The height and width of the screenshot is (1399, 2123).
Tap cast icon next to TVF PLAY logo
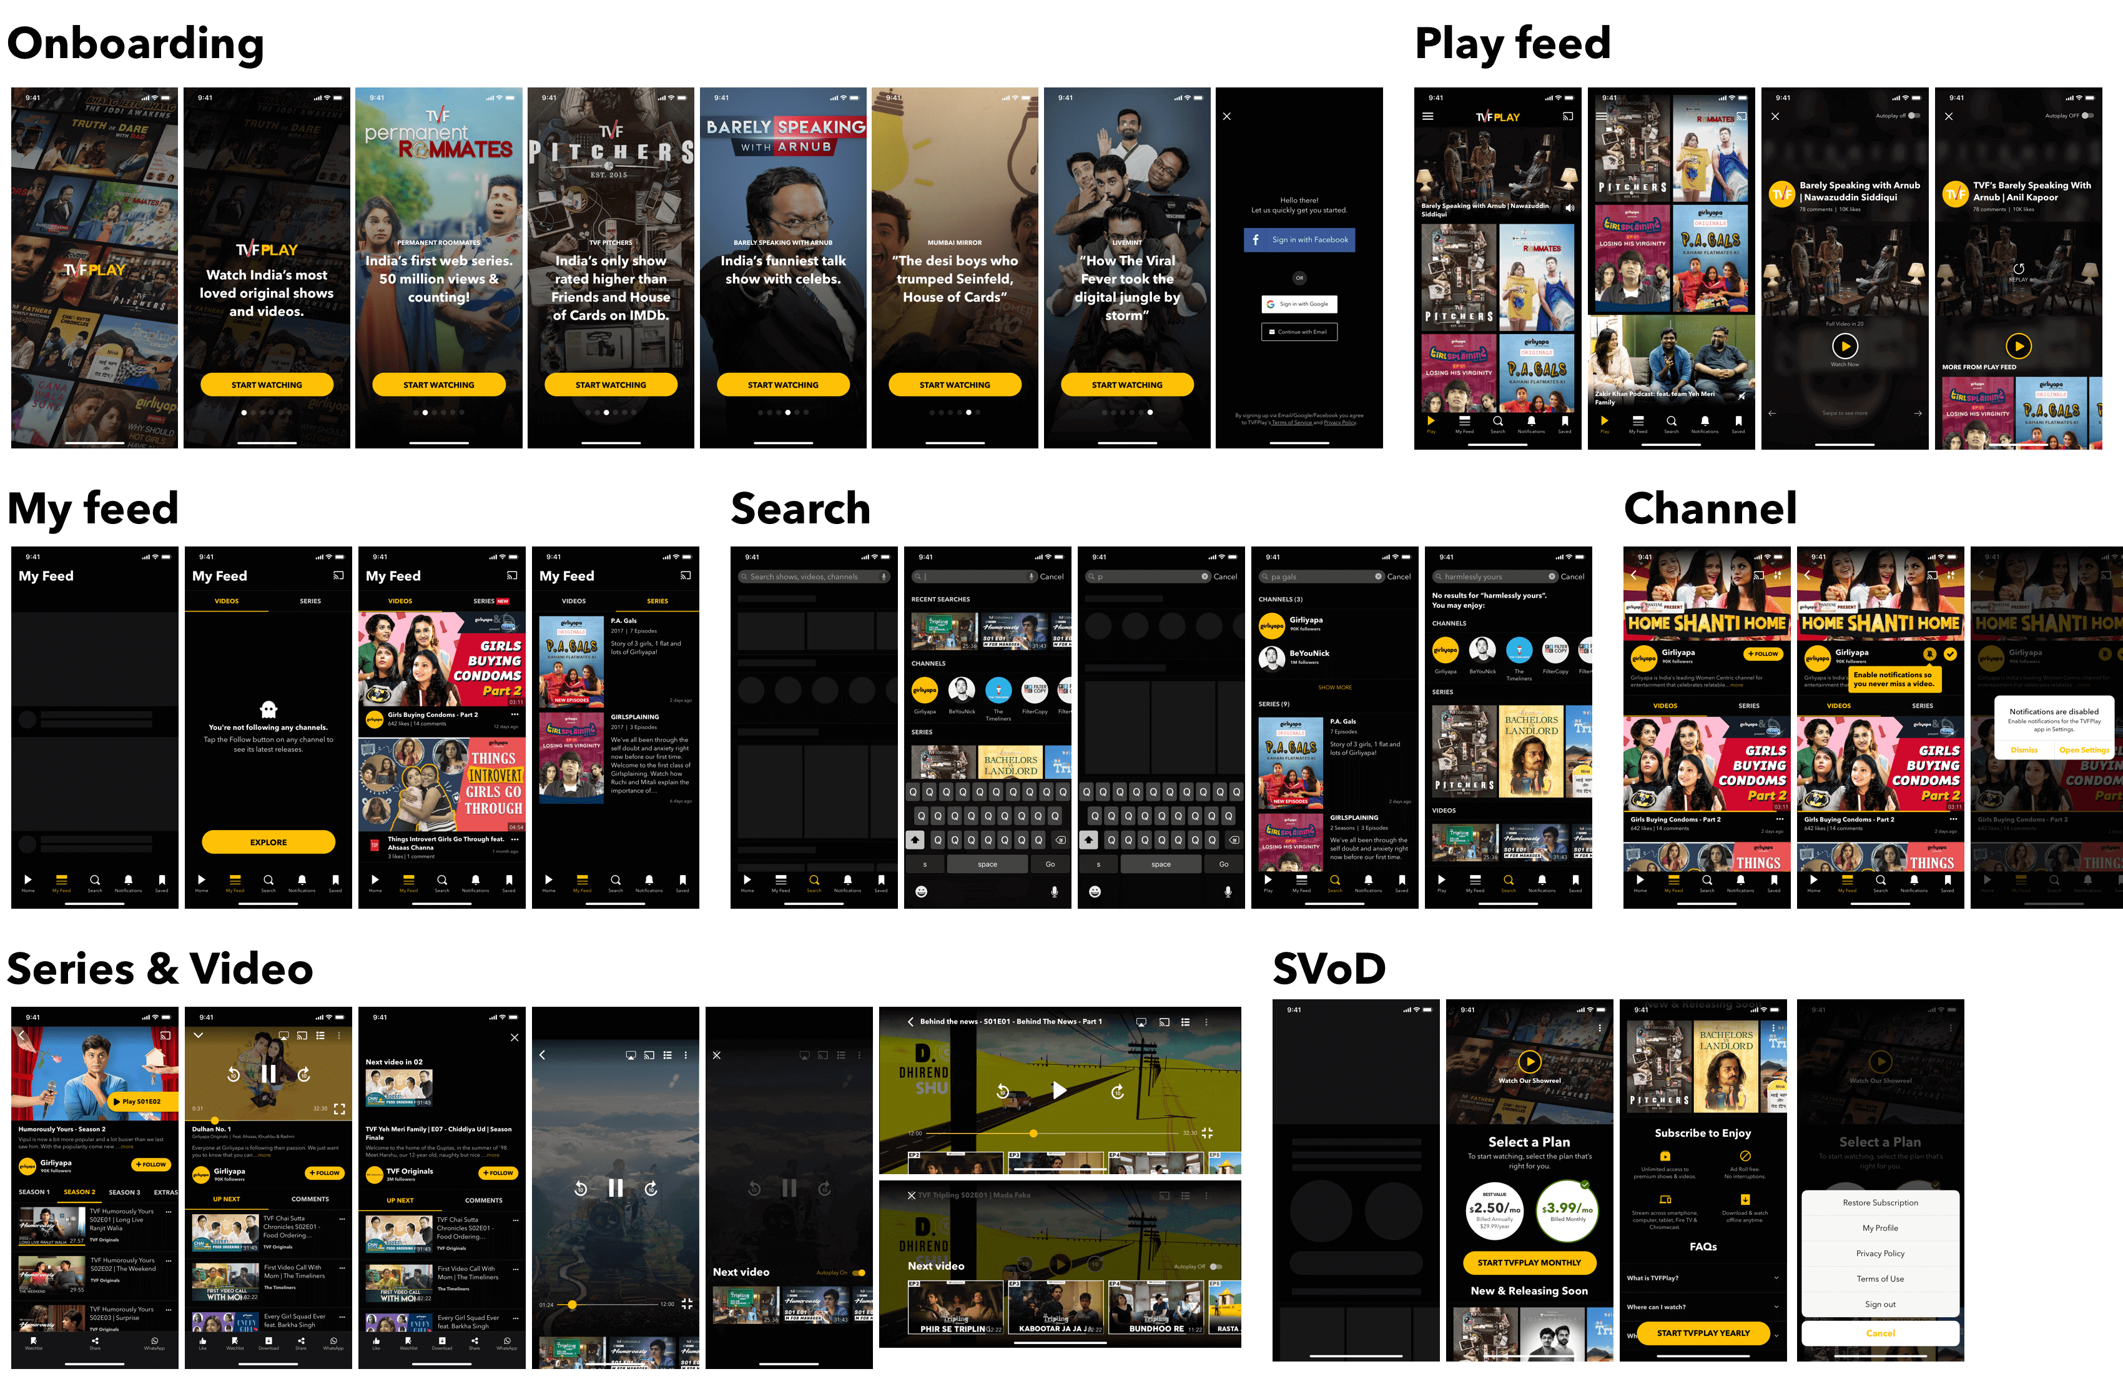pyautogui.click(x=1567, y=116)
